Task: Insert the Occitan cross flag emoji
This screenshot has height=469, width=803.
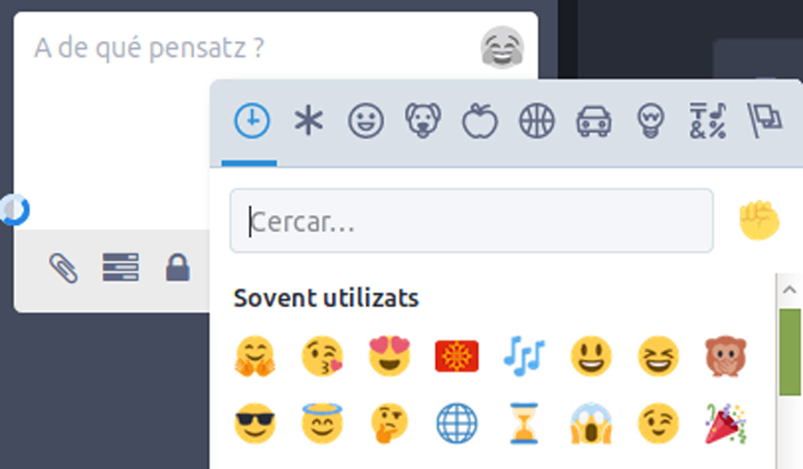Action: click(457, 356)
